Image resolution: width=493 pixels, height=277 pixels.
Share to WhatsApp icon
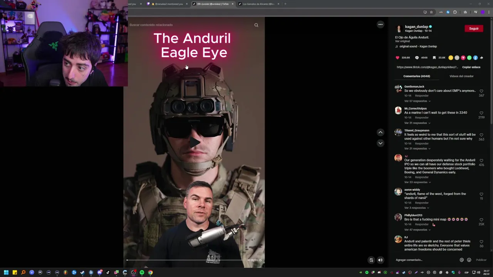tap(469, 58)
